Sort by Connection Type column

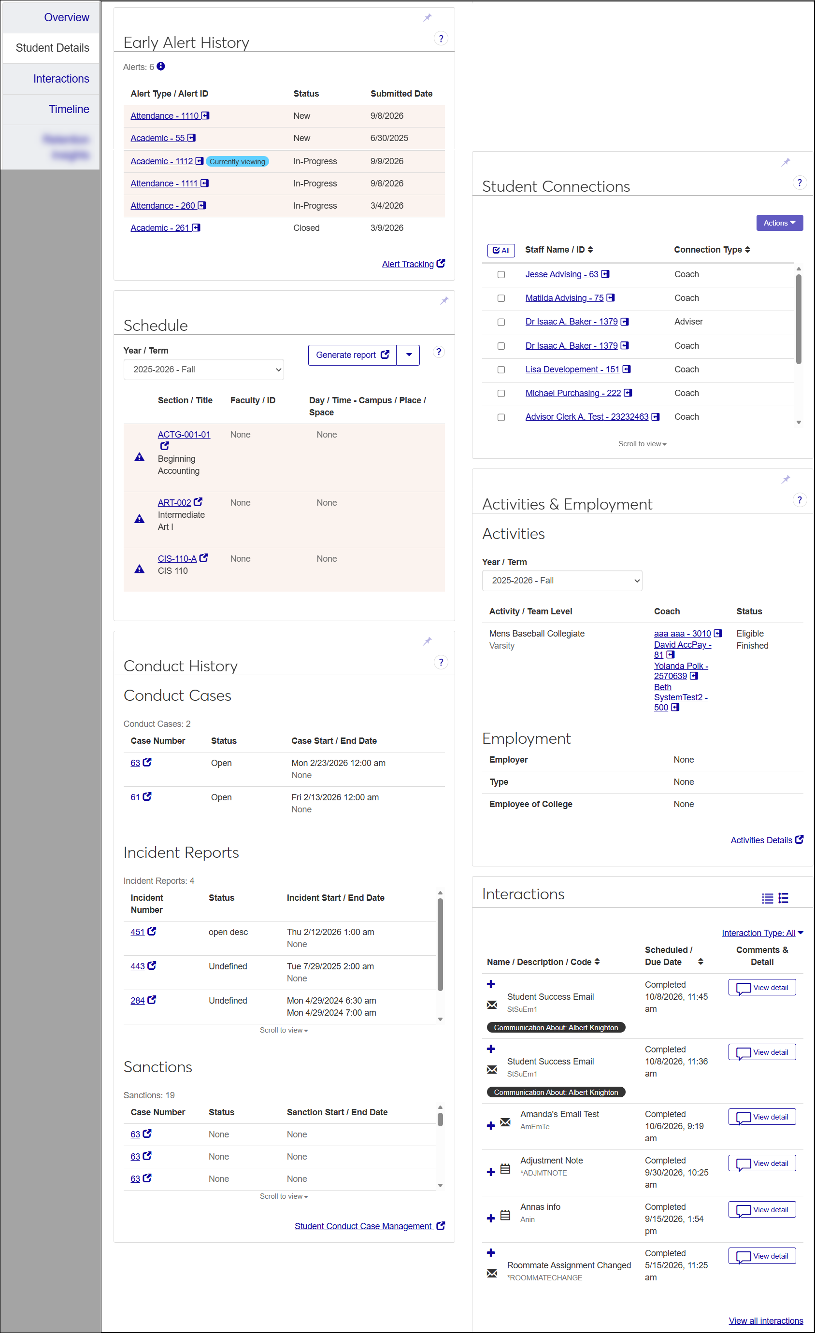click(x=712, y=249)
